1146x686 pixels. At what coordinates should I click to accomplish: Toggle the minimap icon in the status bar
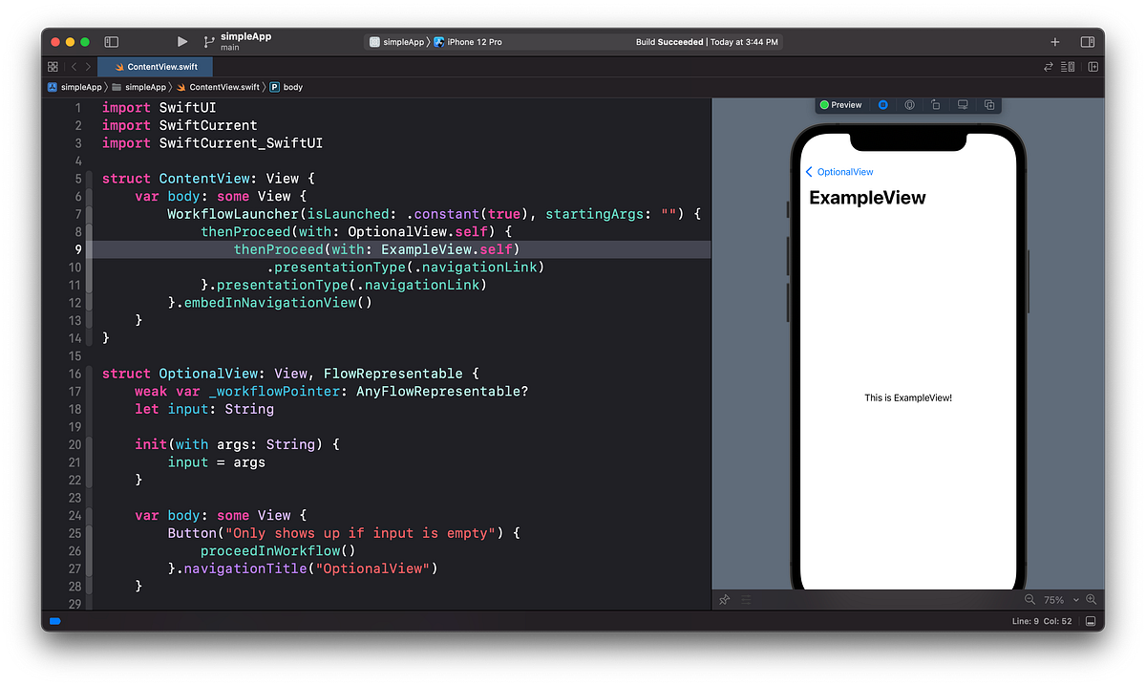(1090, 621)
